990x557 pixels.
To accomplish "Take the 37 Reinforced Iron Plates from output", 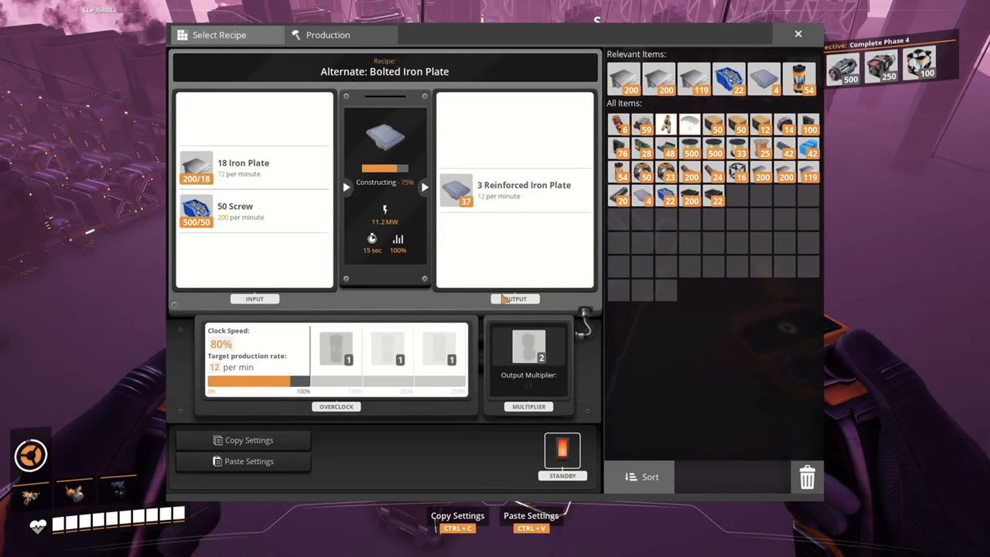I will [457, 190].
